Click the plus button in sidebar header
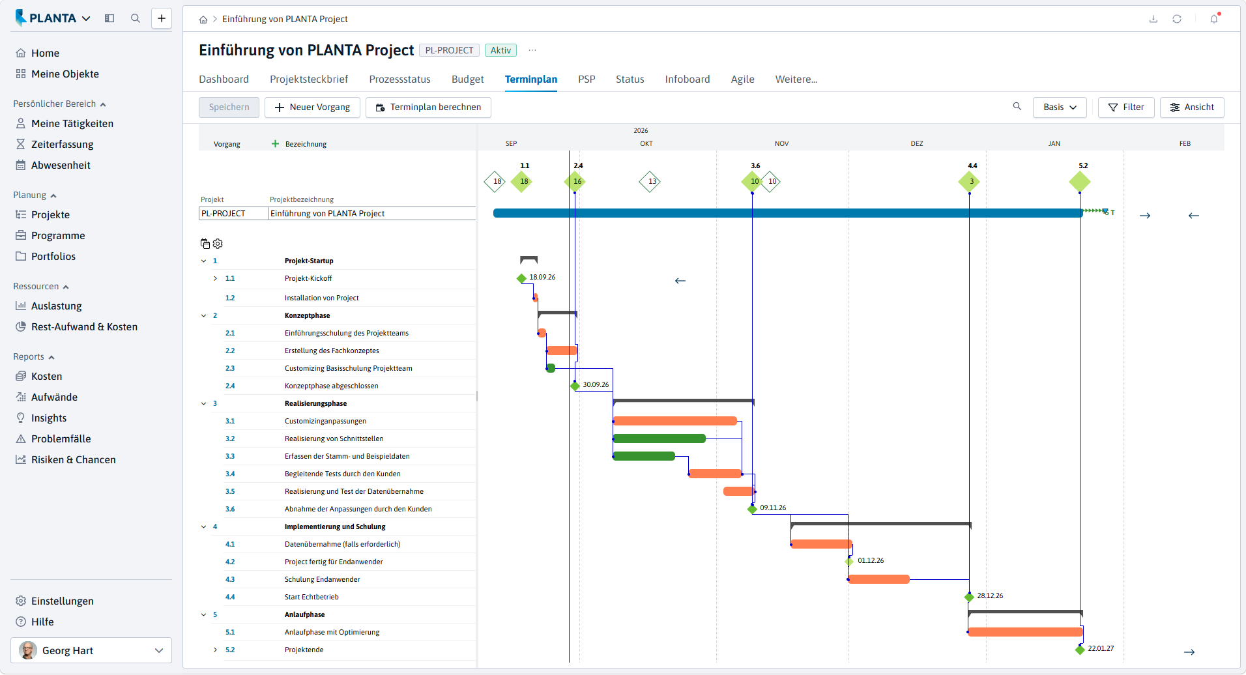1246x675 pixels. coord(162,18)
